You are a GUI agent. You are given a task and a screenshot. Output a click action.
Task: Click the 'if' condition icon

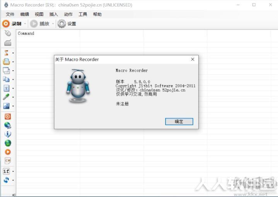pyautogui.click(x=6, y=171)
